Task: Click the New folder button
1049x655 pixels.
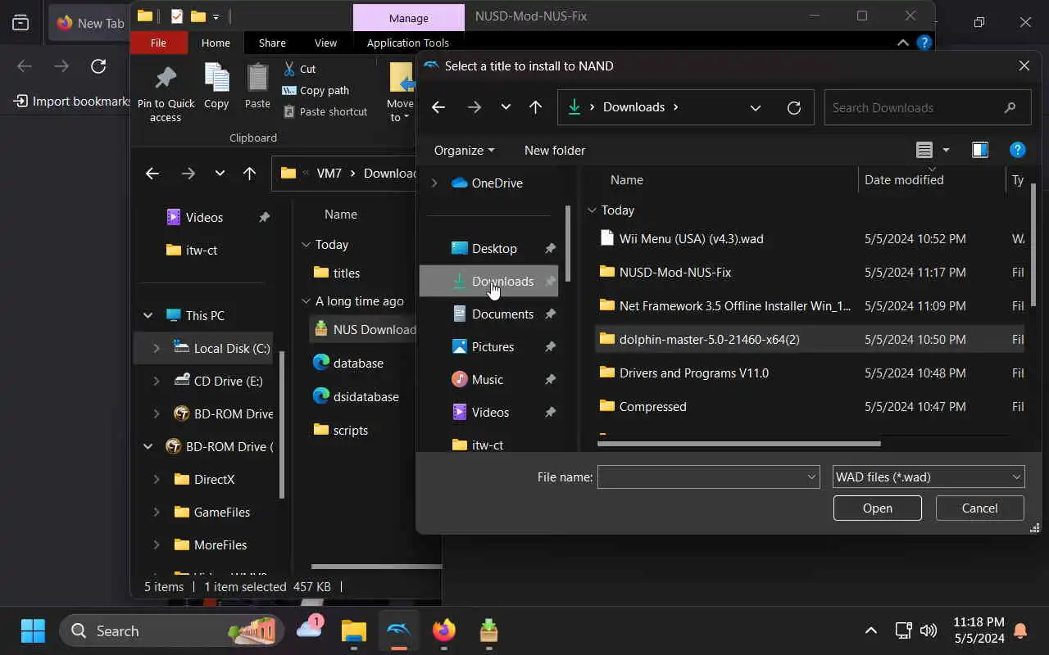Action: (x=555, y=150)
